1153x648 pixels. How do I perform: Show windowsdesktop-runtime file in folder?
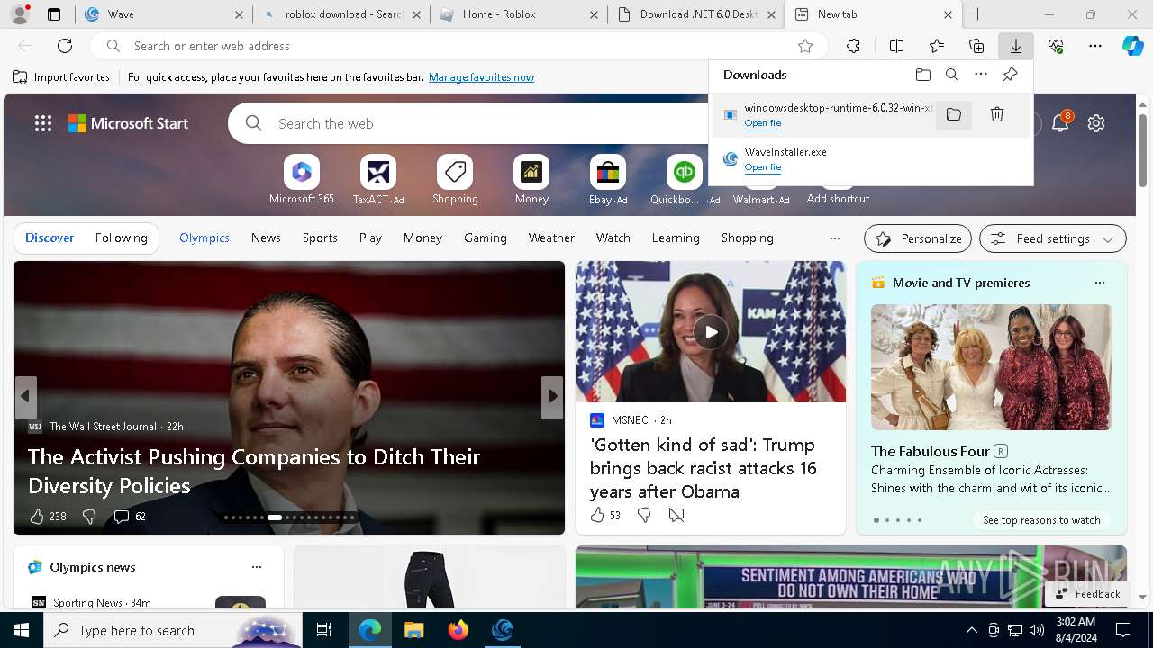[x=954, y=114]
